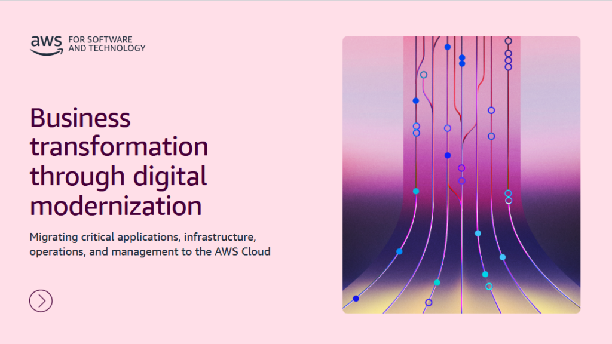Click the word "modernization" in the headline
Image resolution: width=612 pixels, height=344 pixels.
[115, 206]
